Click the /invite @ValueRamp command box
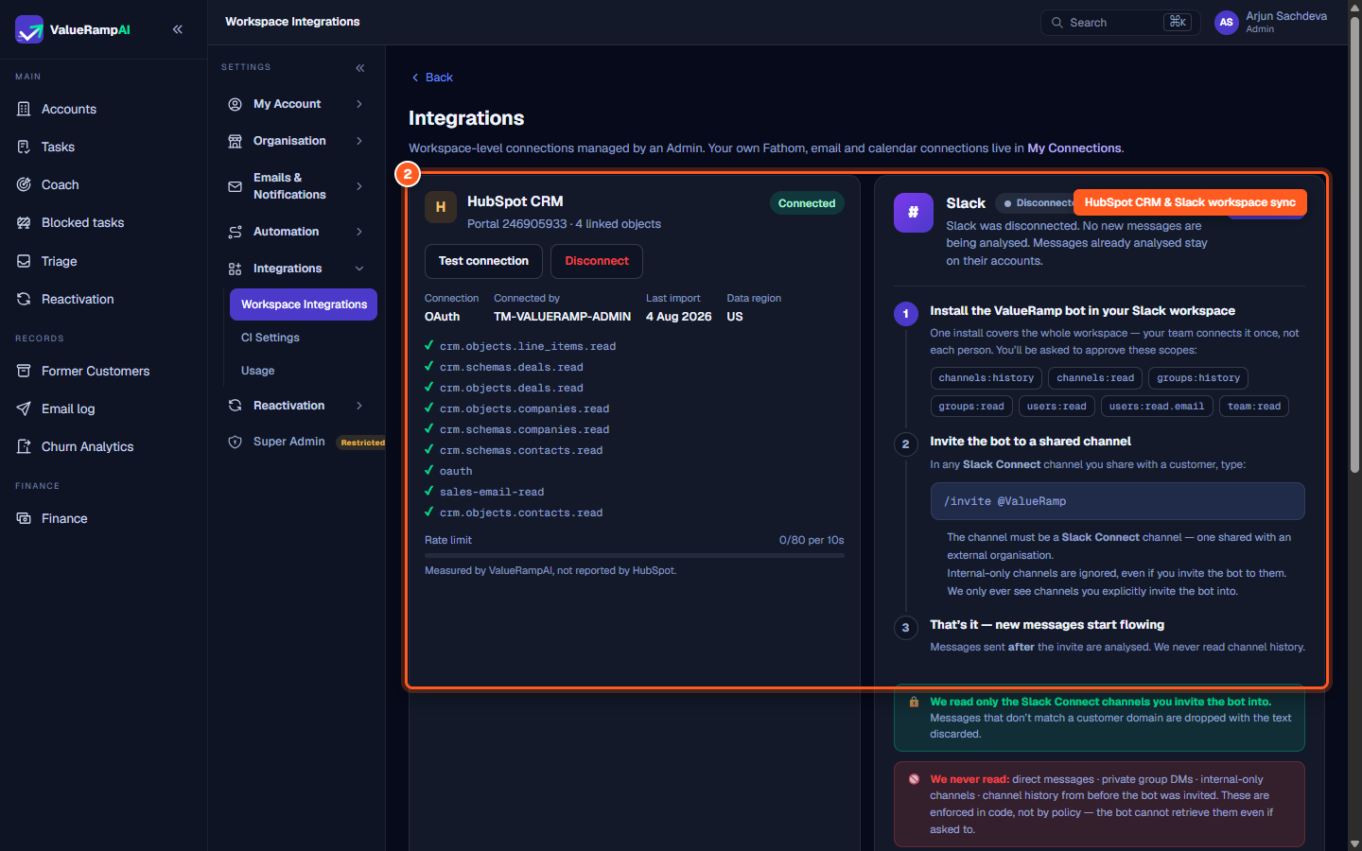 (1117, 501)
